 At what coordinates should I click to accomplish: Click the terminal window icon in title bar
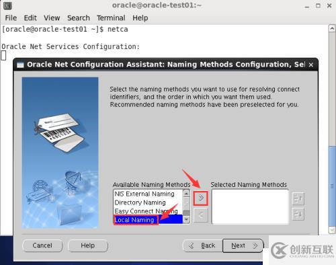(x=7, y=5)
